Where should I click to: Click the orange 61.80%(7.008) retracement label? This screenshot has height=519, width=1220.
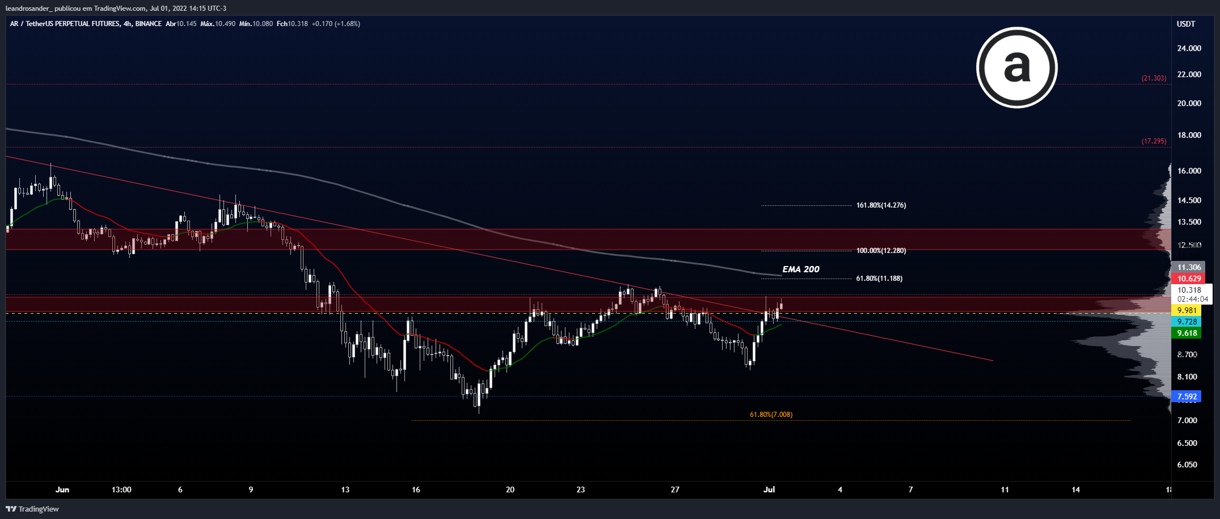tap(771, 415)
